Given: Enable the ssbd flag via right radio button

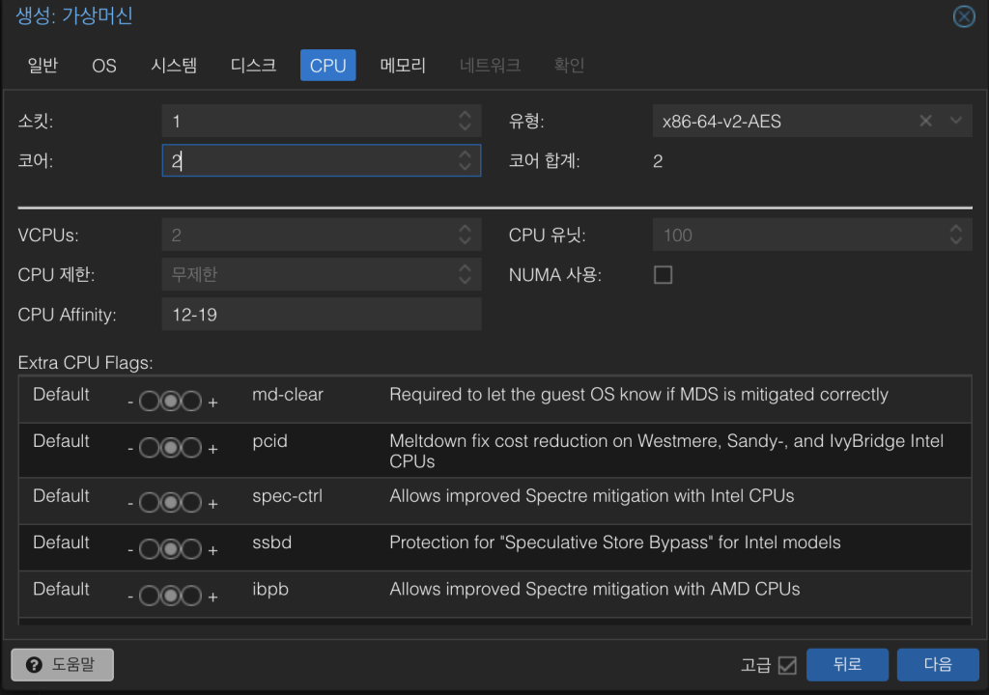Looking at the screenshot, I should pos(191,549).
